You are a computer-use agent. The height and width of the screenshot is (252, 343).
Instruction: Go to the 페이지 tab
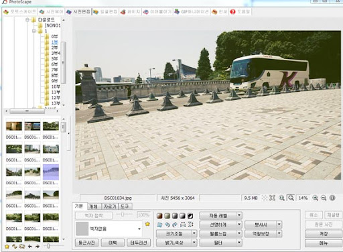click(x=130, y=11)
